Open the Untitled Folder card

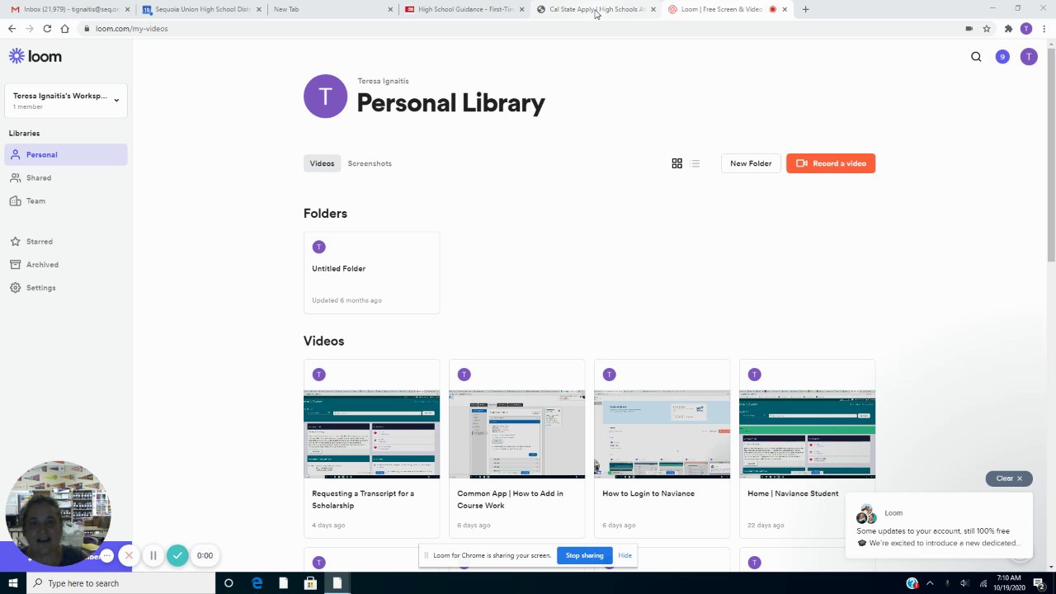[371, 272]
